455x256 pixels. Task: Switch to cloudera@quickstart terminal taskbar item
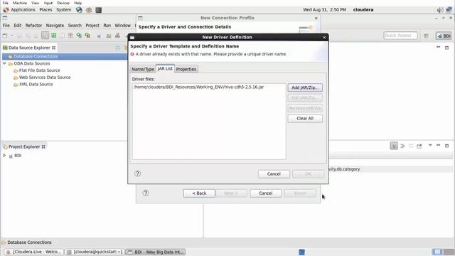pyautogui.click(x=95, y=252)
